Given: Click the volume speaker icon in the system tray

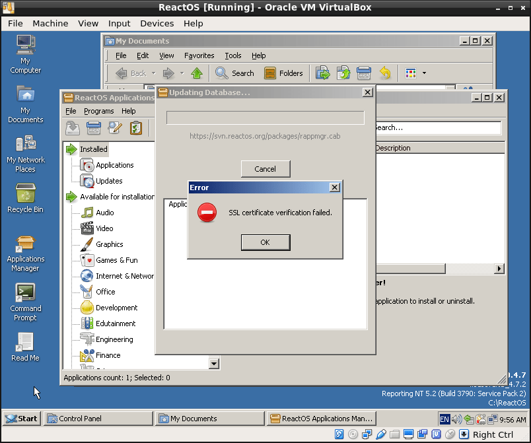Looking at the screenshot, I should point(457,419).
